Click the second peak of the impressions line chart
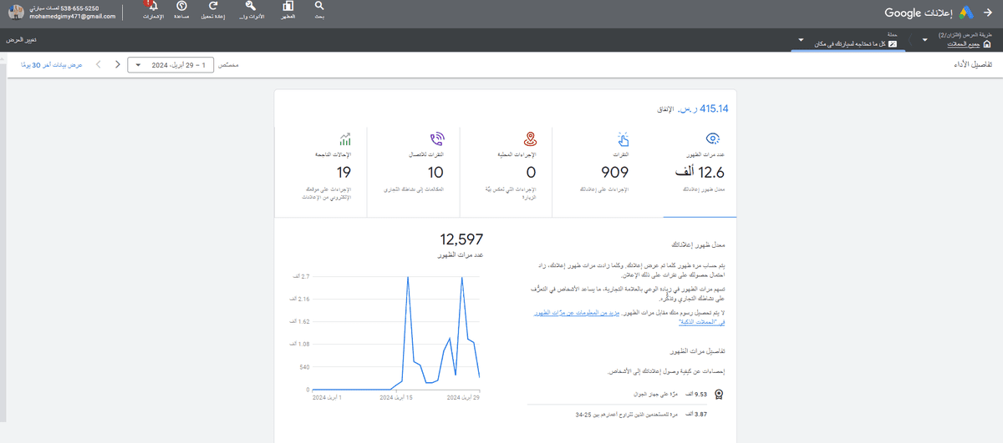Screen dimensions: 1003x443 pos(462,278)
